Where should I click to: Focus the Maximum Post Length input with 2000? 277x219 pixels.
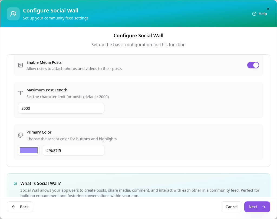pyautogui.click(x=61, y=108)
